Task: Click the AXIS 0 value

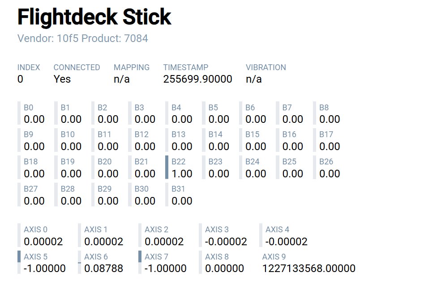Action: [43, 242]
